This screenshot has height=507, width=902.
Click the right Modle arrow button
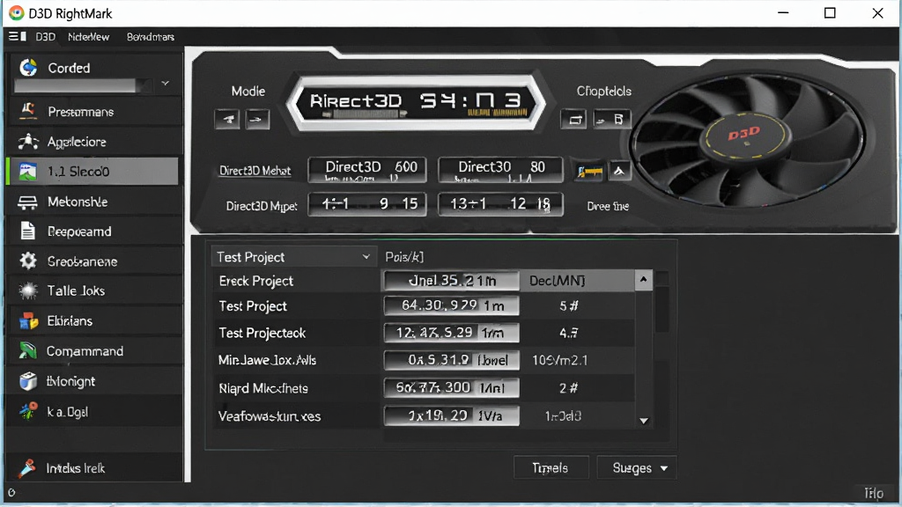click(257, 119)
